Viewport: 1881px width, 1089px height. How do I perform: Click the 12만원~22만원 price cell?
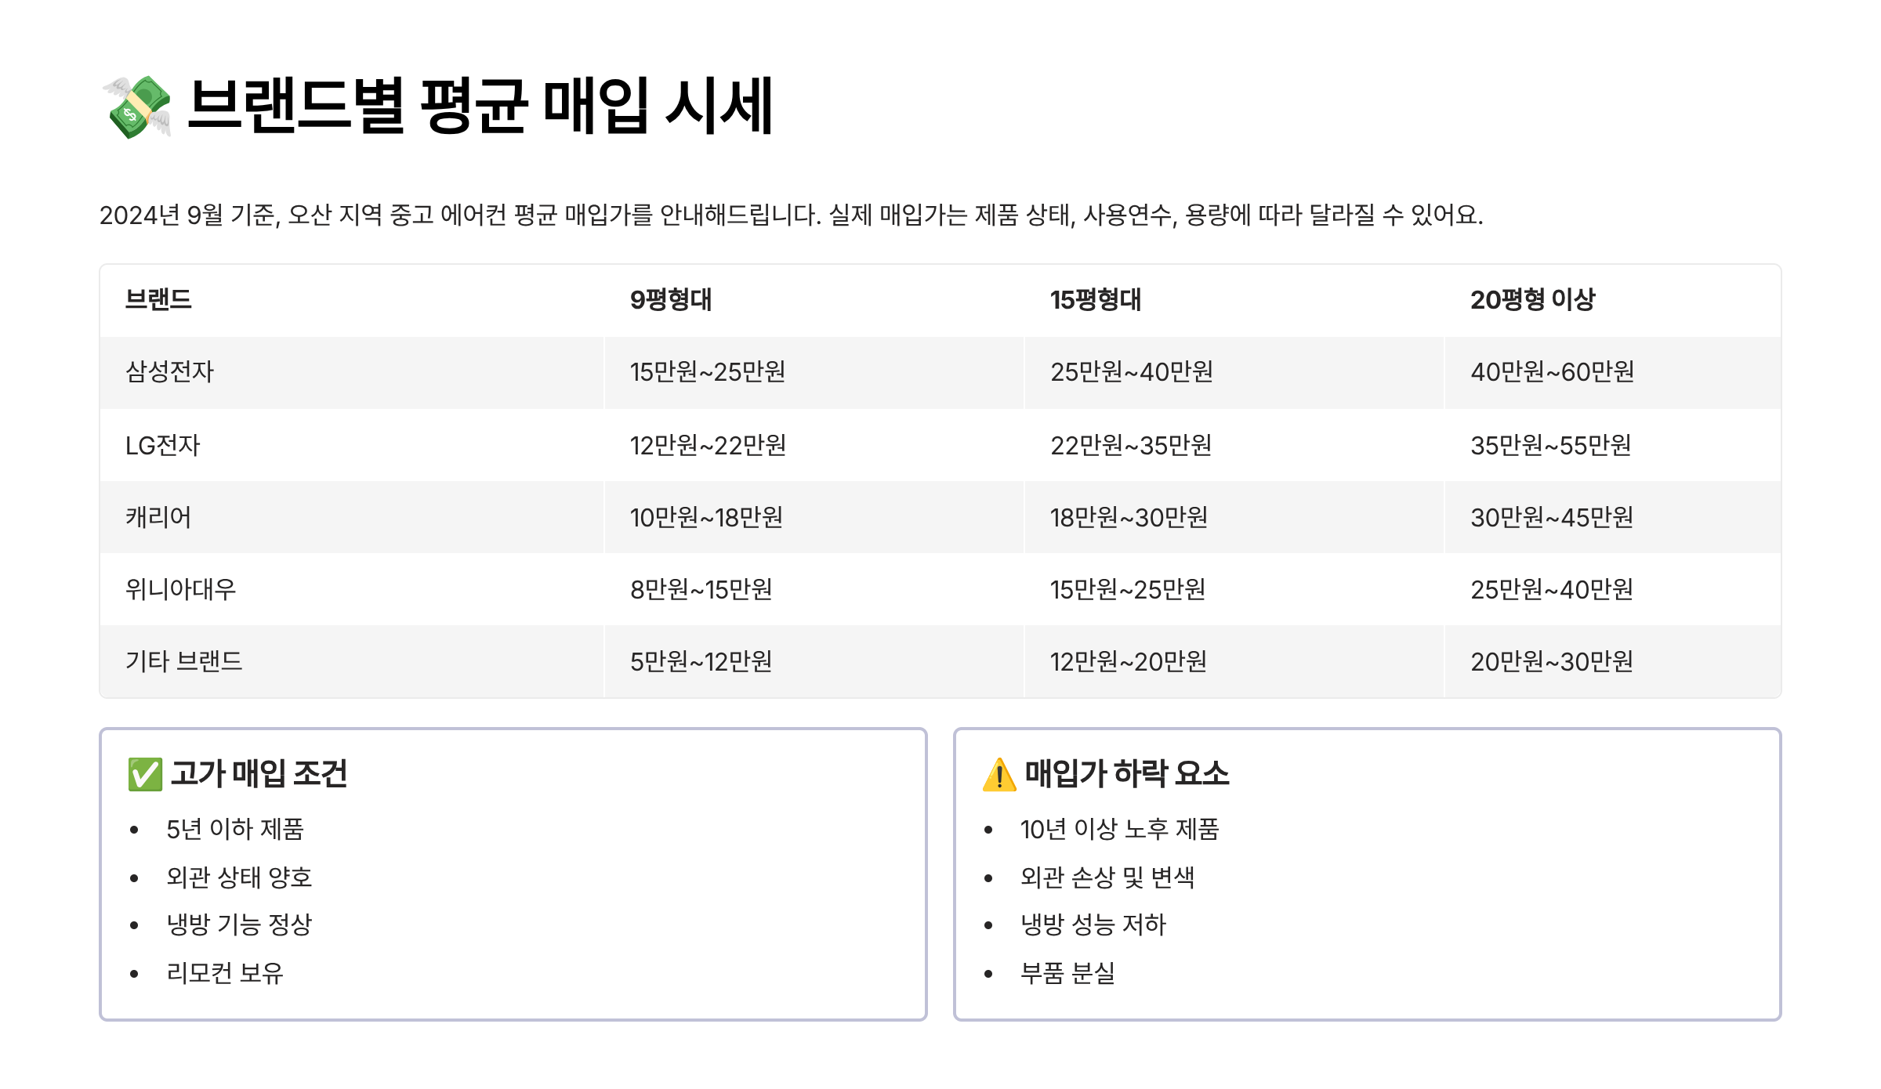click(708, 445)
